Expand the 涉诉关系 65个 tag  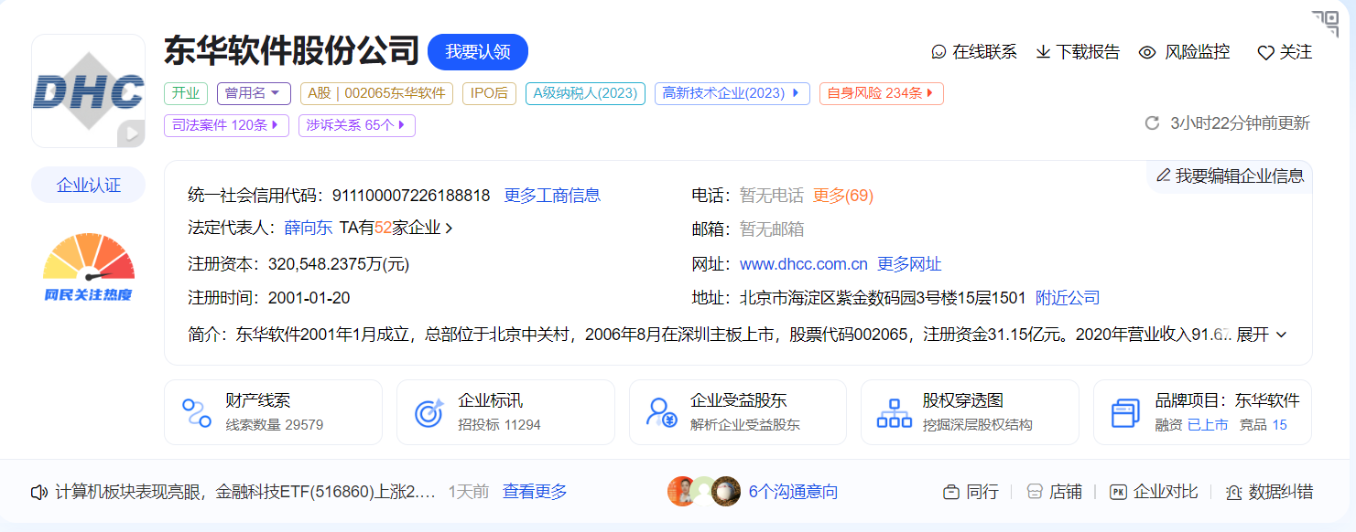click(357, 125)
